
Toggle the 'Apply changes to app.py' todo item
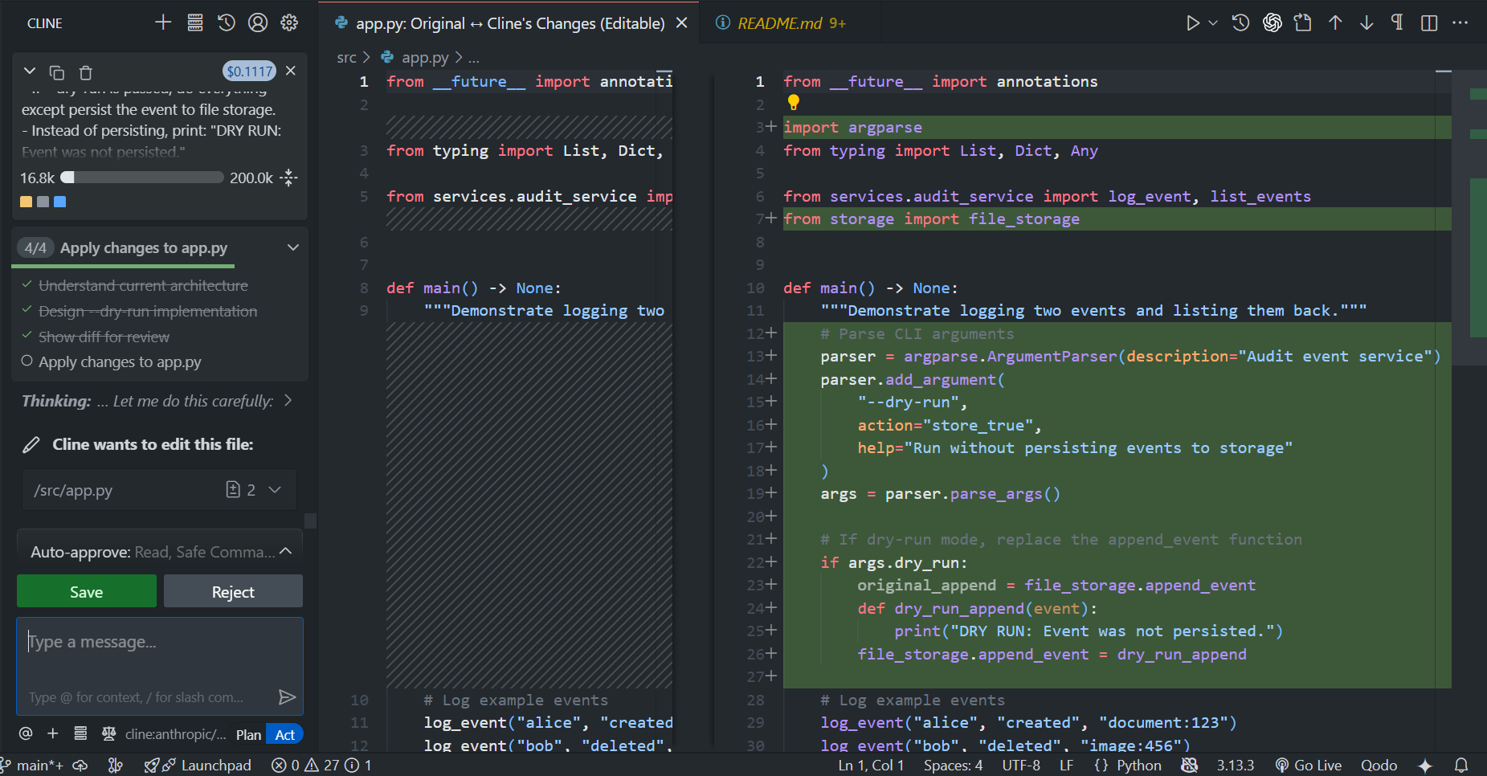pyautogui.click(x=27, y=361)
